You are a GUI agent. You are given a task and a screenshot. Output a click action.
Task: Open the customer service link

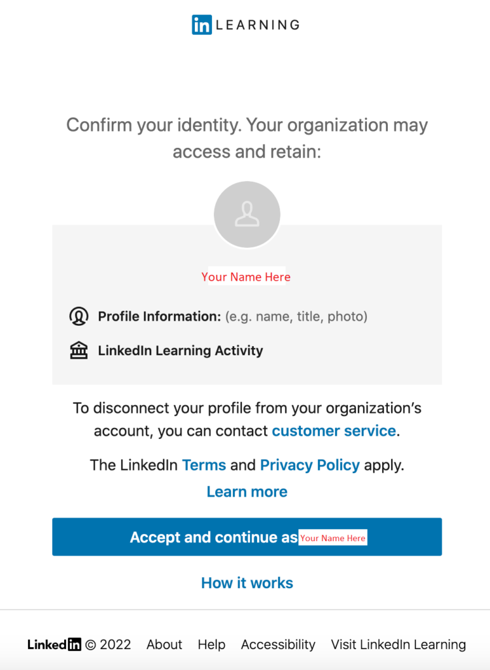[x=334, y=431]
